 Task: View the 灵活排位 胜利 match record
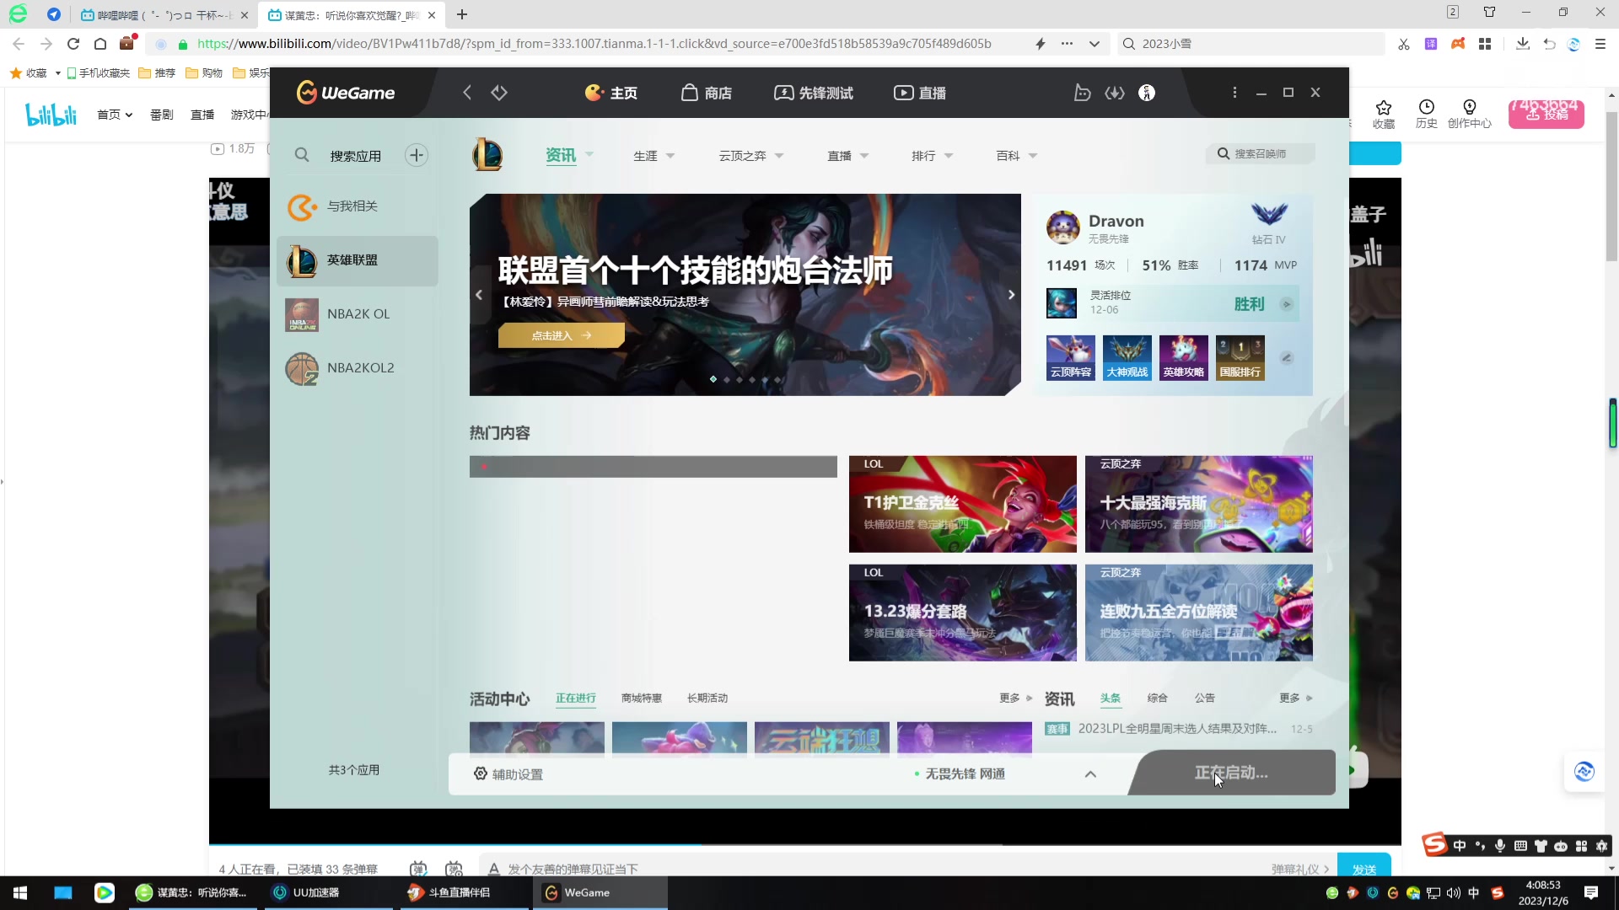(x=1172, y=303)
